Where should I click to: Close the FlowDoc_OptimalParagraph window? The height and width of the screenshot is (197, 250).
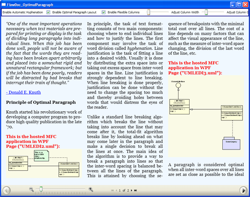pos(245,5)
